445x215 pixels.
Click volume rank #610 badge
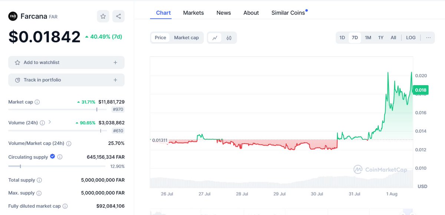coord(118,131)
